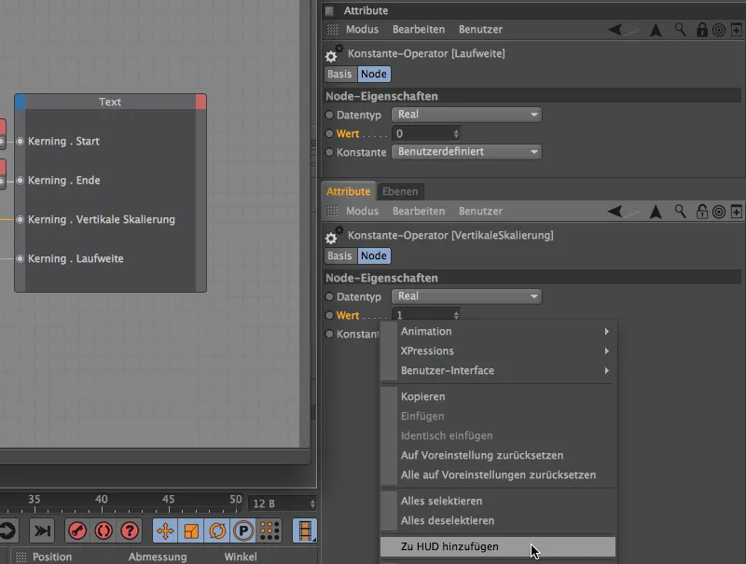Toggle position recording move icon
The width and height of the screenshot is (746, 564).
coord(165,530)
